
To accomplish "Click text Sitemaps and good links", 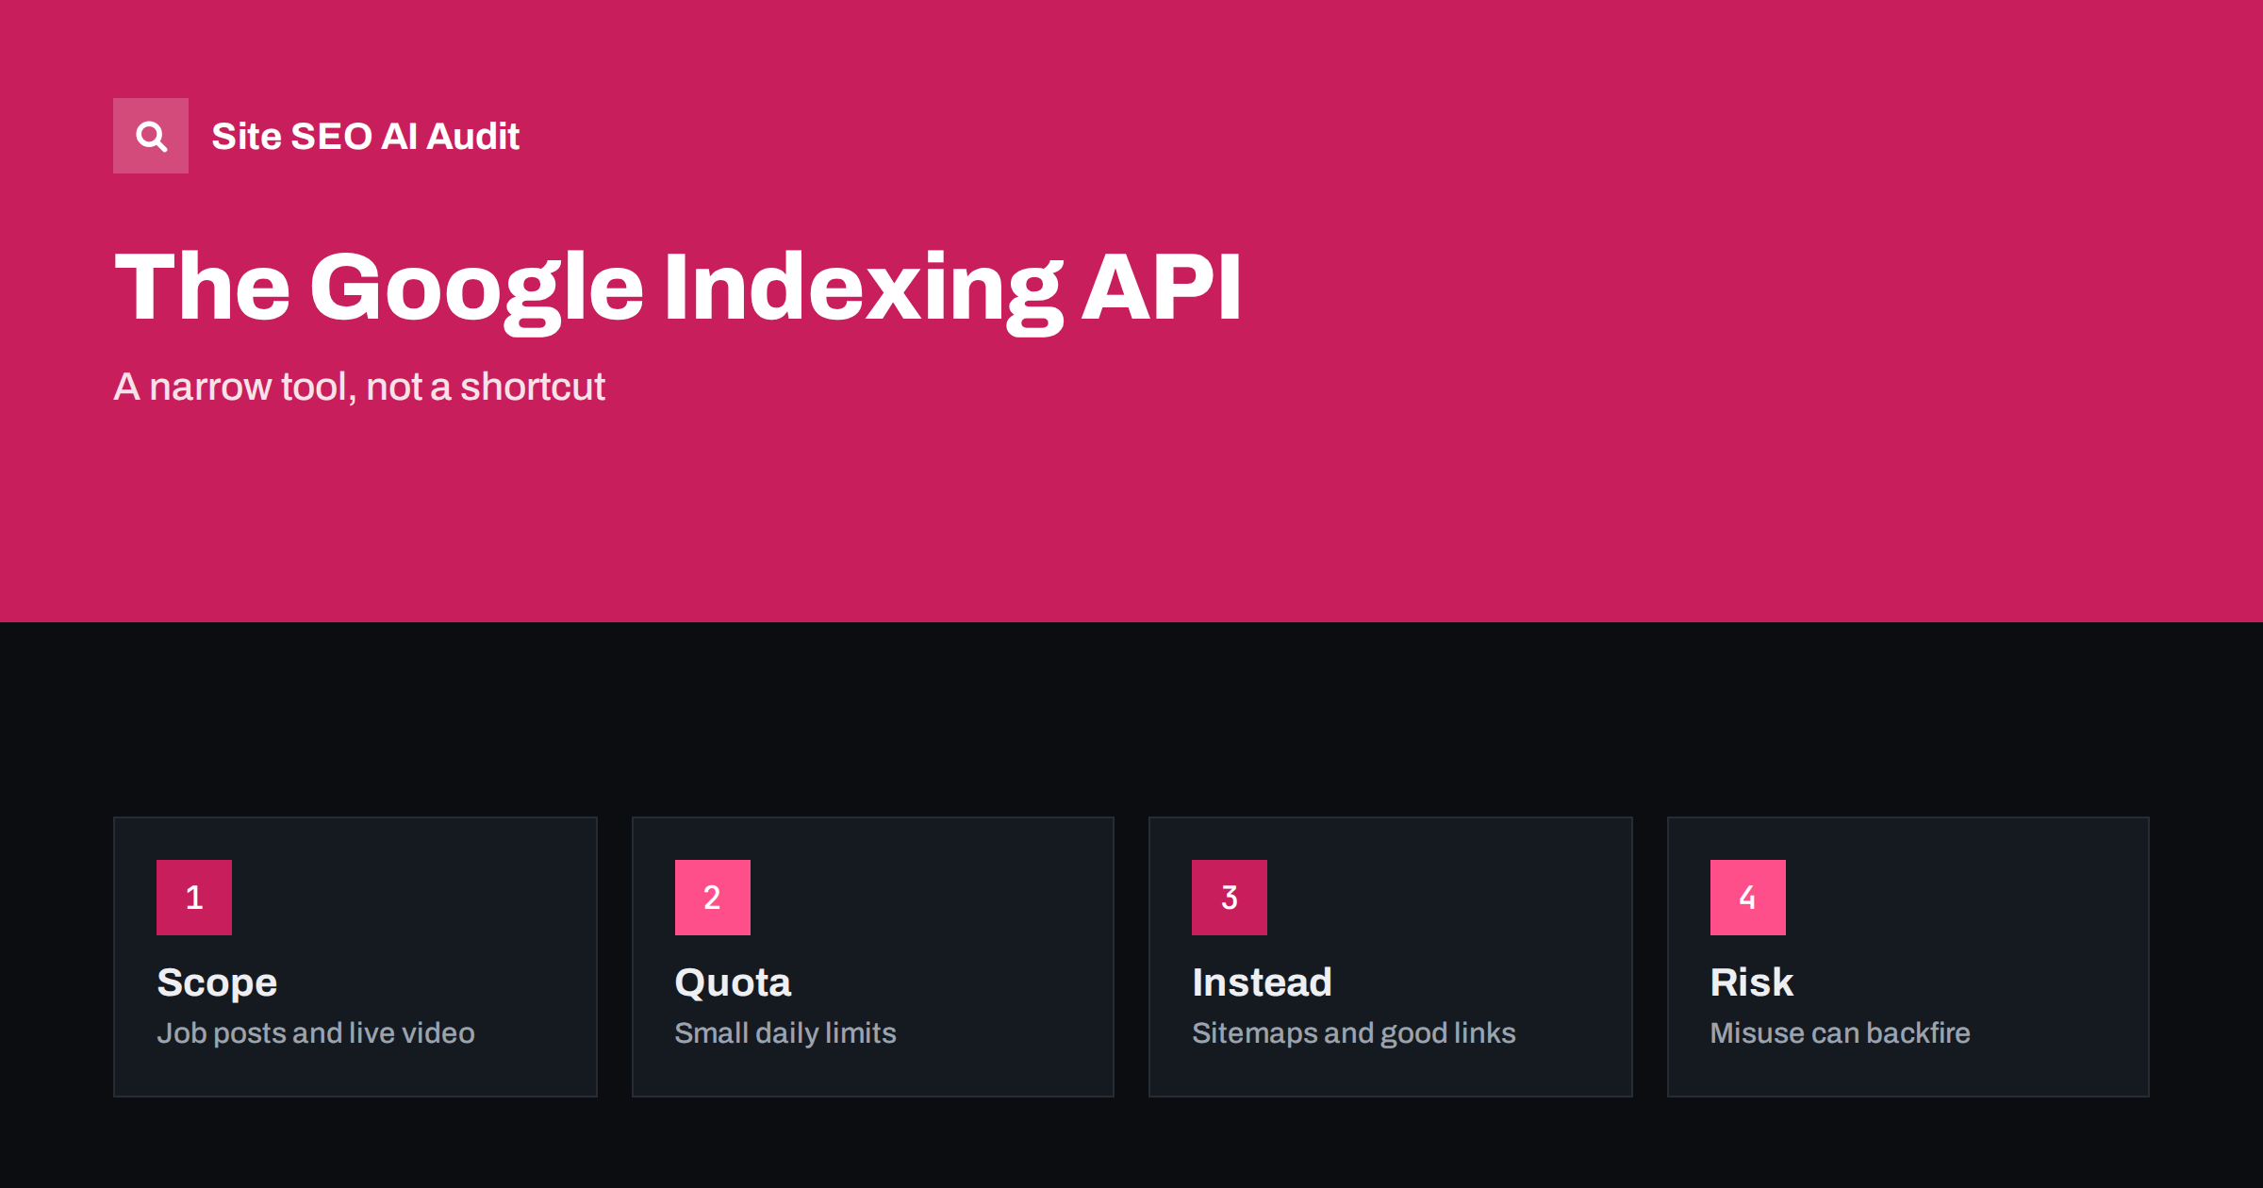I will 1354,1033.
